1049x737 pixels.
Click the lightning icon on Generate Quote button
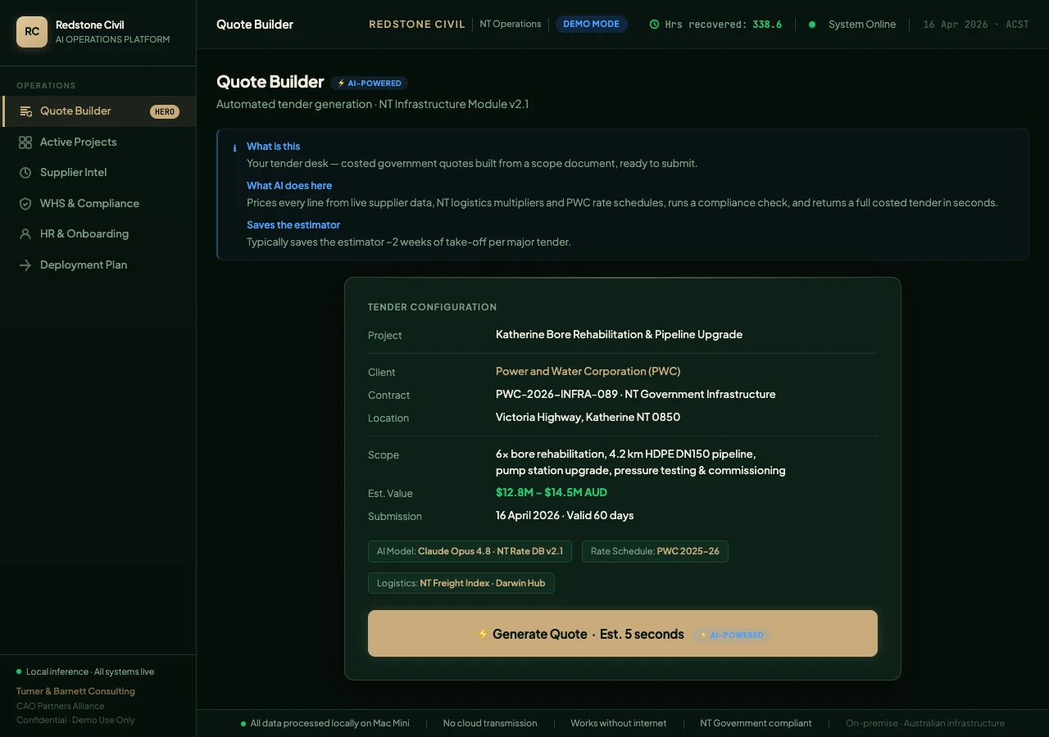pos(483,634)
